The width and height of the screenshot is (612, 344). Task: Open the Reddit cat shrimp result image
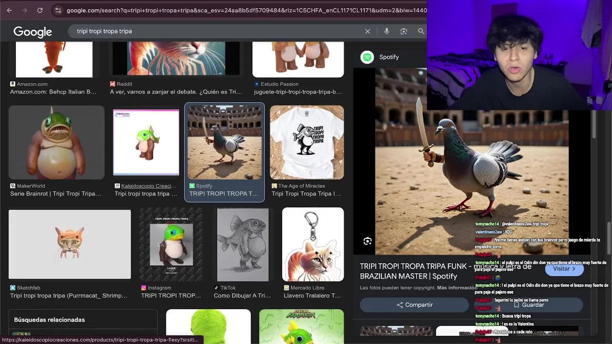tap(176, 58)
